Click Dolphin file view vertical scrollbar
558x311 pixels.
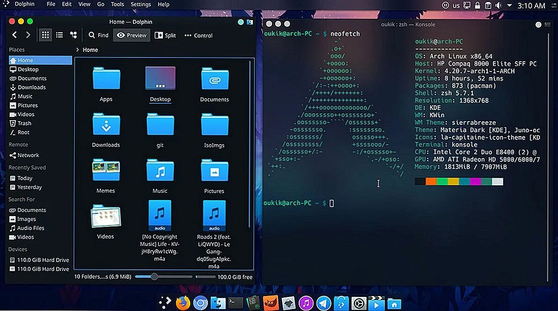250,144
